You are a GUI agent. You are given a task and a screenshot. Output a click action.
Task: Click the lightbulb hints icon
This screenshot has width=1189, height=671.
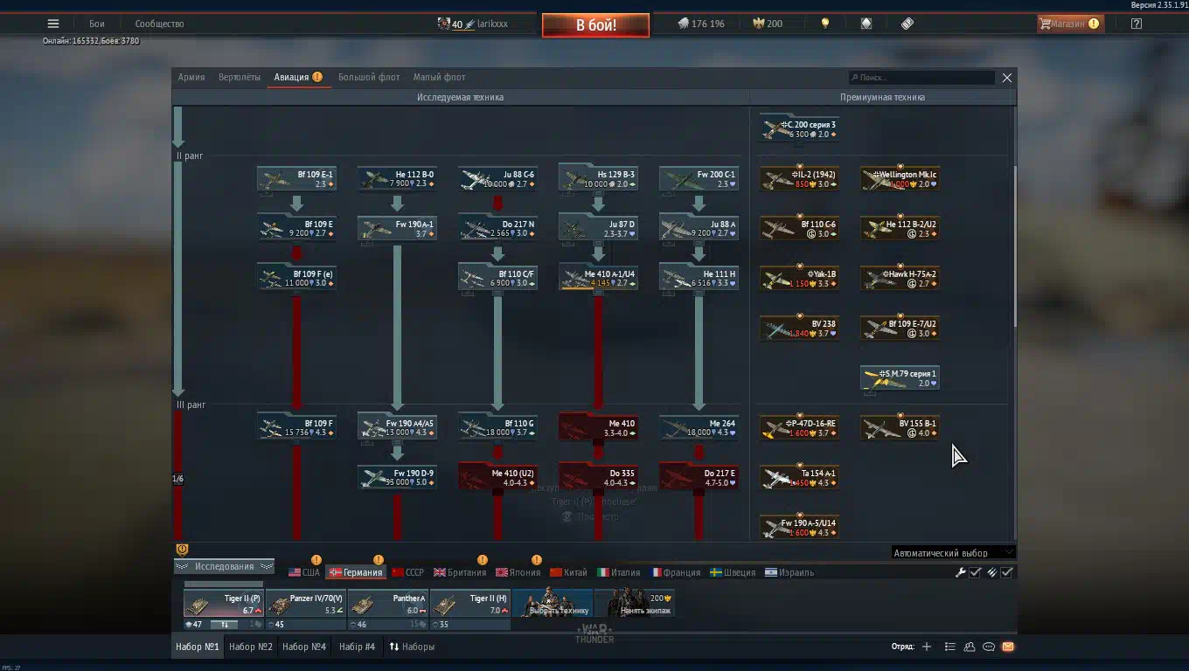click(824, 24)
